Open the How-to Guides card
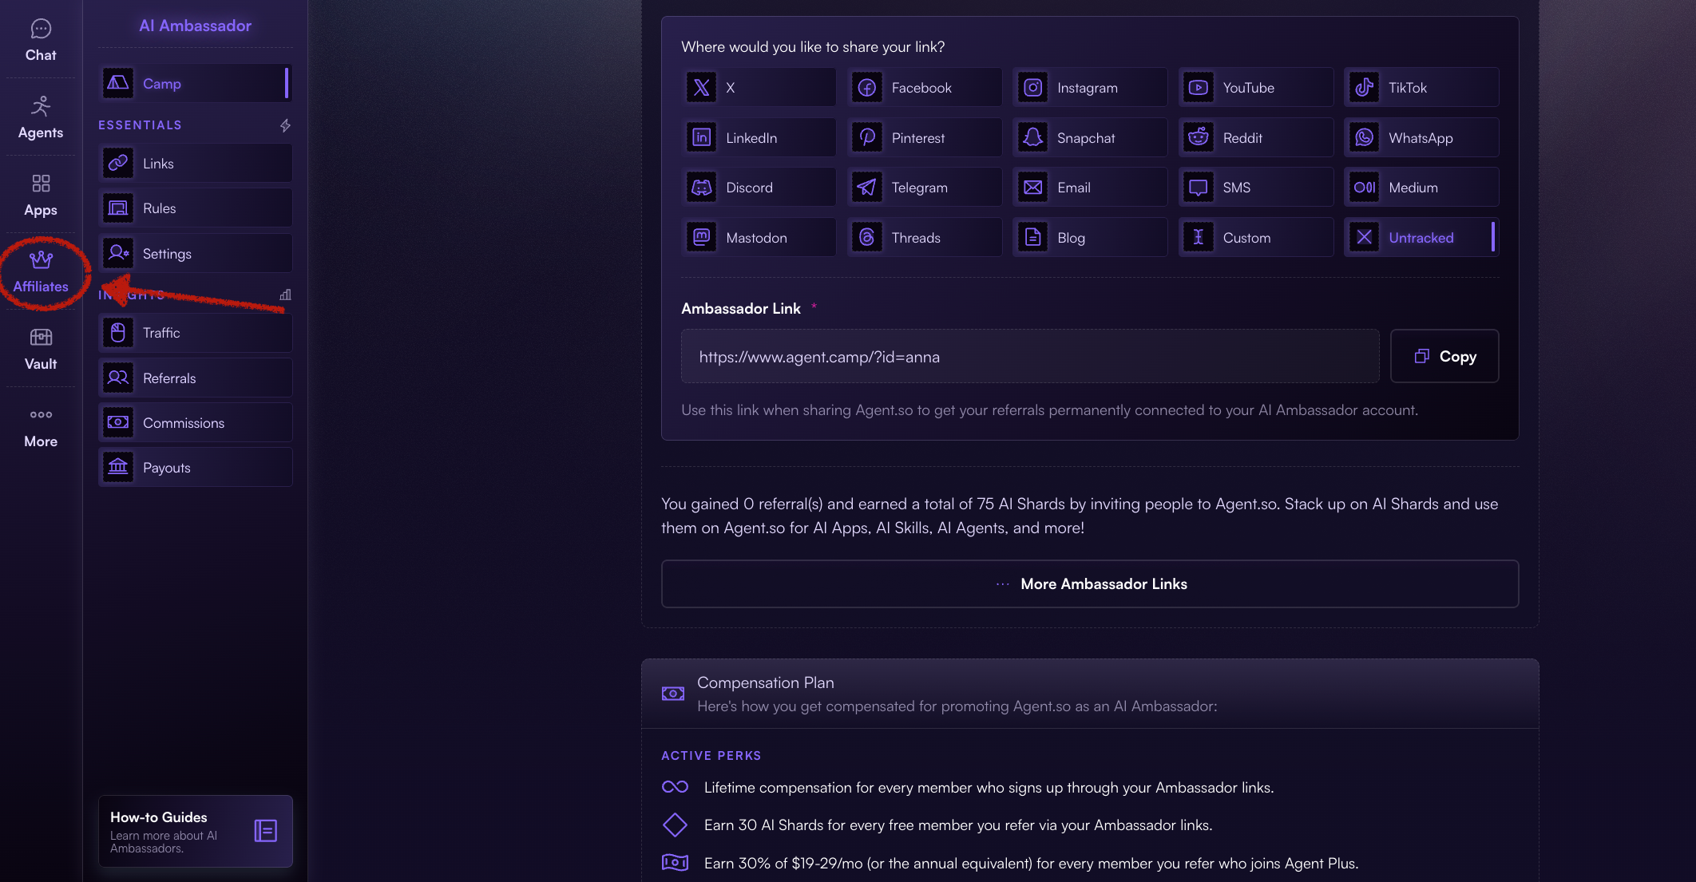The width and height of the screenshot is (1696, 882). (x=196, y=831)
